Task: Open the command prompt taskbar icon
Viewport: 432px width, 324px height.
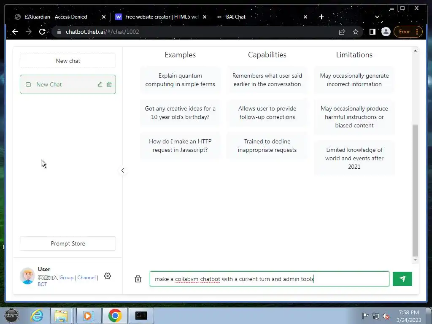Action: click(141, 316)
